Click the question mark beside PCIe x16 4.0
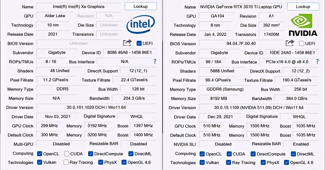 pyautogui.click(x=317, y=61)
